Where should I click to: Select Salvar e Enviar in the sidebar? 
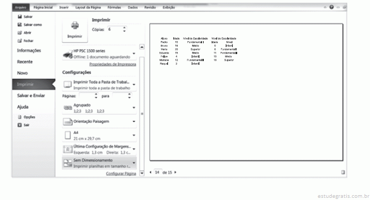pyautogui.click(x=33, y=96)
